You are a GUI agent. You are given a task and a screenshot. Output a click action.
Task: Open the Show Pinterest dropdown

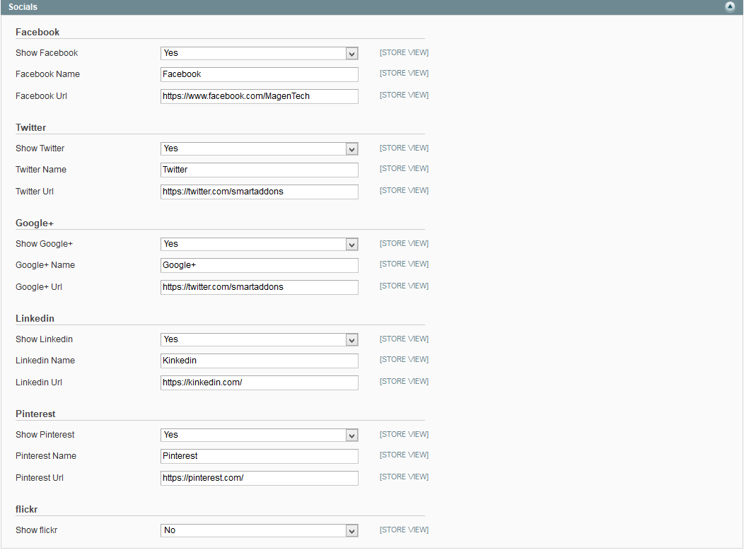pyautogui.click(x=259, y=435)
